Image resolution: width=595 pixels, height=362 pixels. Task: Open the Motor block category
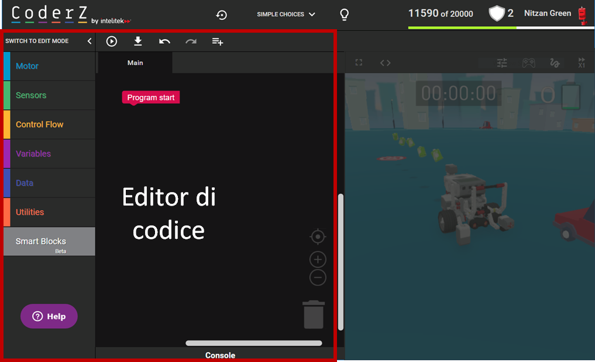tap(49, 66)
